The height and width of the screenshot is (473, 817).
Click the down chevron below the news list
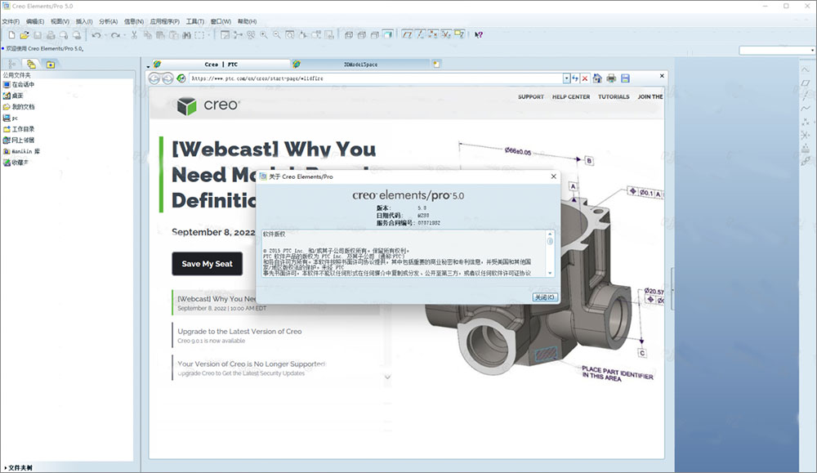coord(387,377)
